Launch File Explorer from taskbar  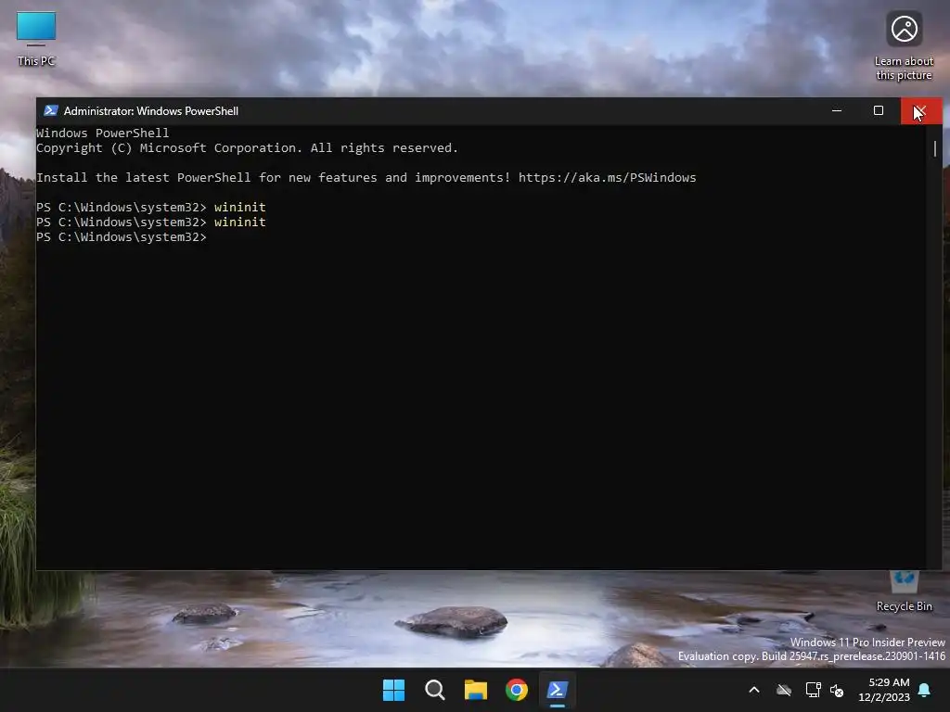pos(476,690)
